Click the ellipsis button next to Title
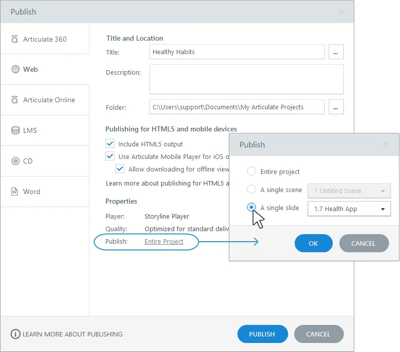 click(336, 52)
